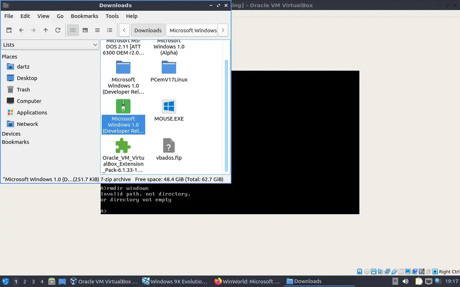Screen dimensions: 460x287
Task: Open the clipboard manager tray icon
Action: click(x=419, y=281)
